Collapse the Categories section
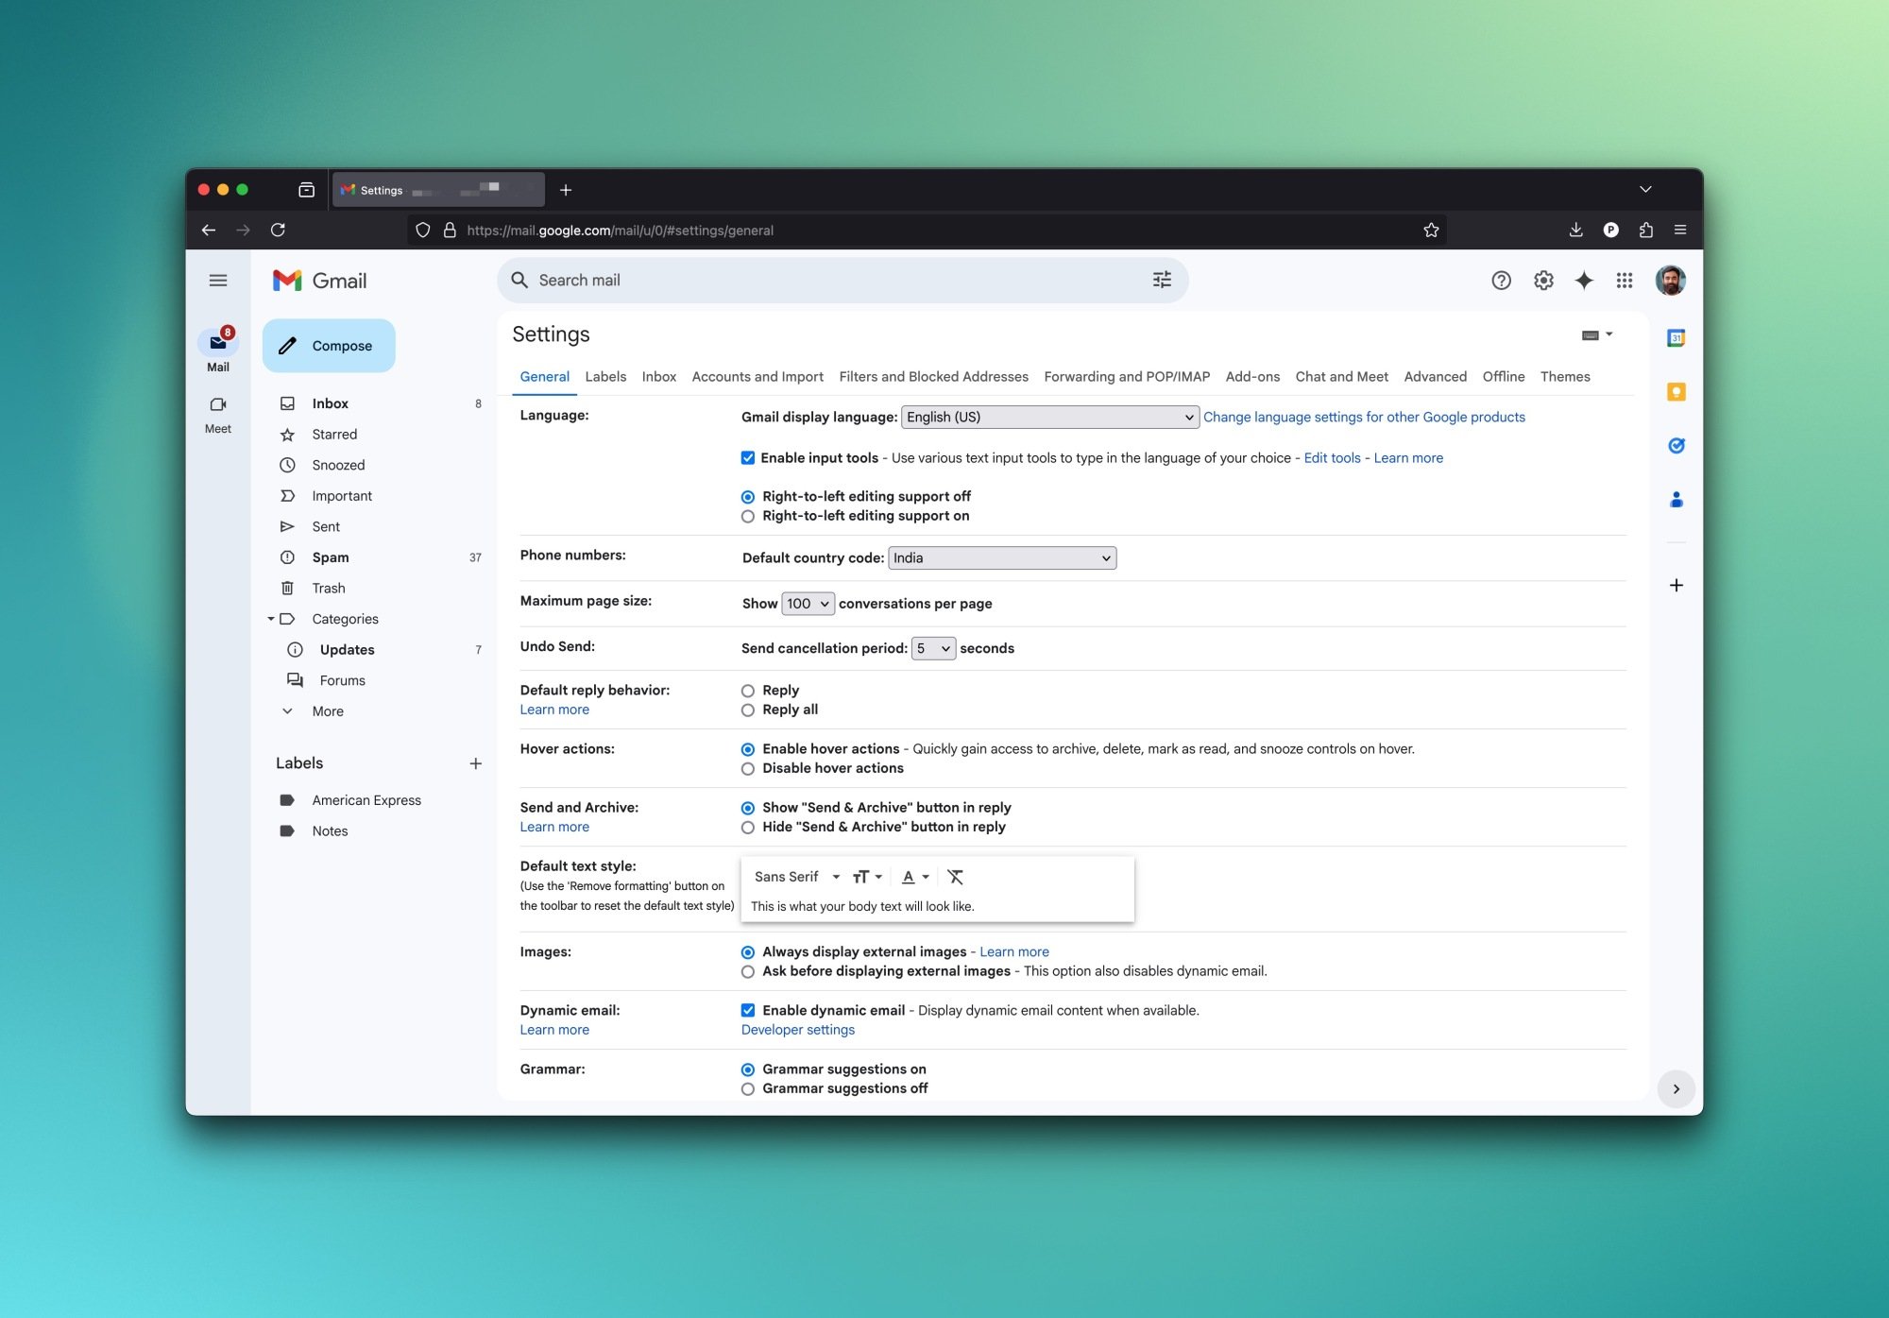The image size is (1889, 1318). point(270,619)
